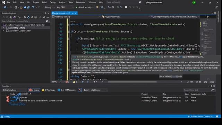The height and width of the screenshot is (125, 222).
Task: Click the Error List clear filter icon
Action: tap(80, 90)
